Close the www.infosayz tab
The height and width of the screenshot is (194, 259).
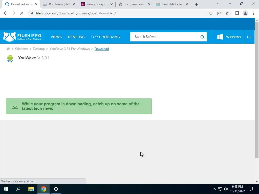coord(112,5)
